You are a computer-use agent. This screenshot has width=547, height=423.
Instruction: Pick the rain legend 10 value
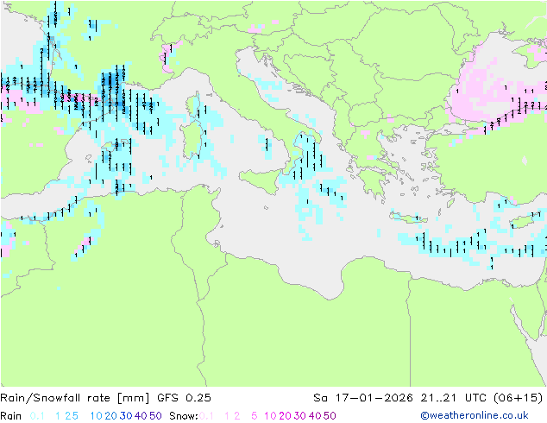[x=97, y=416]
